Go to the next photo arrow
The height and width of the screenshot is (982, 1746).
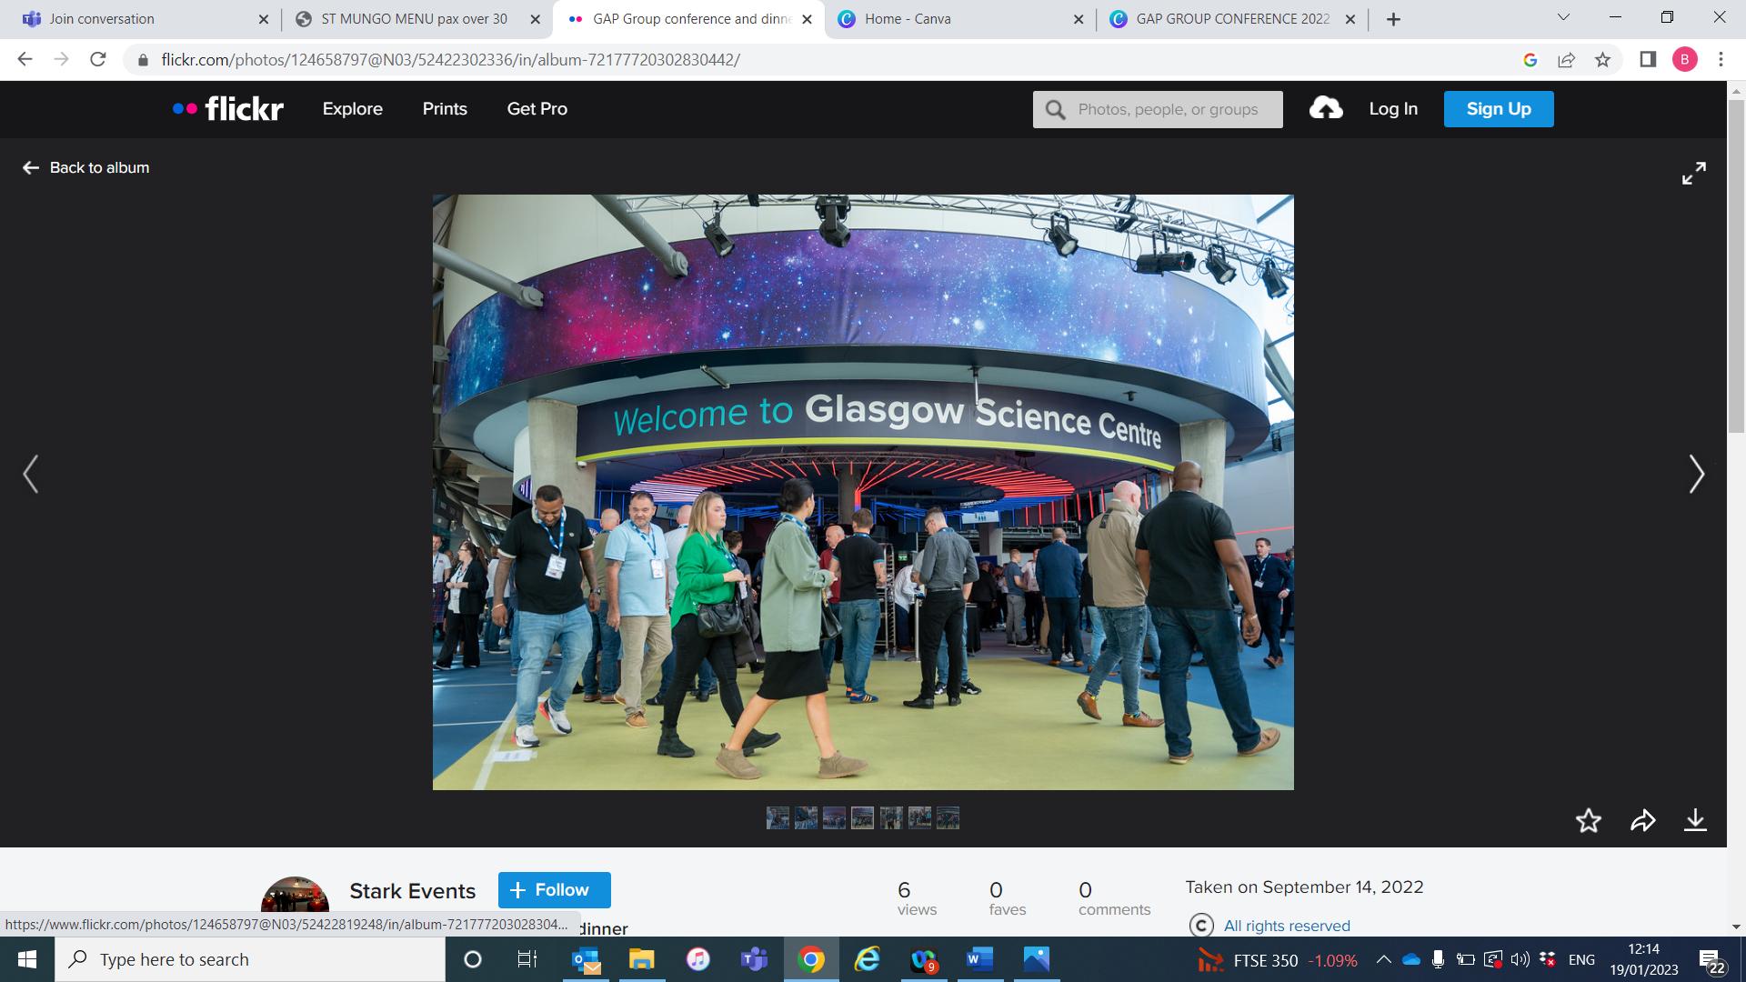[x=1696, y=475]
